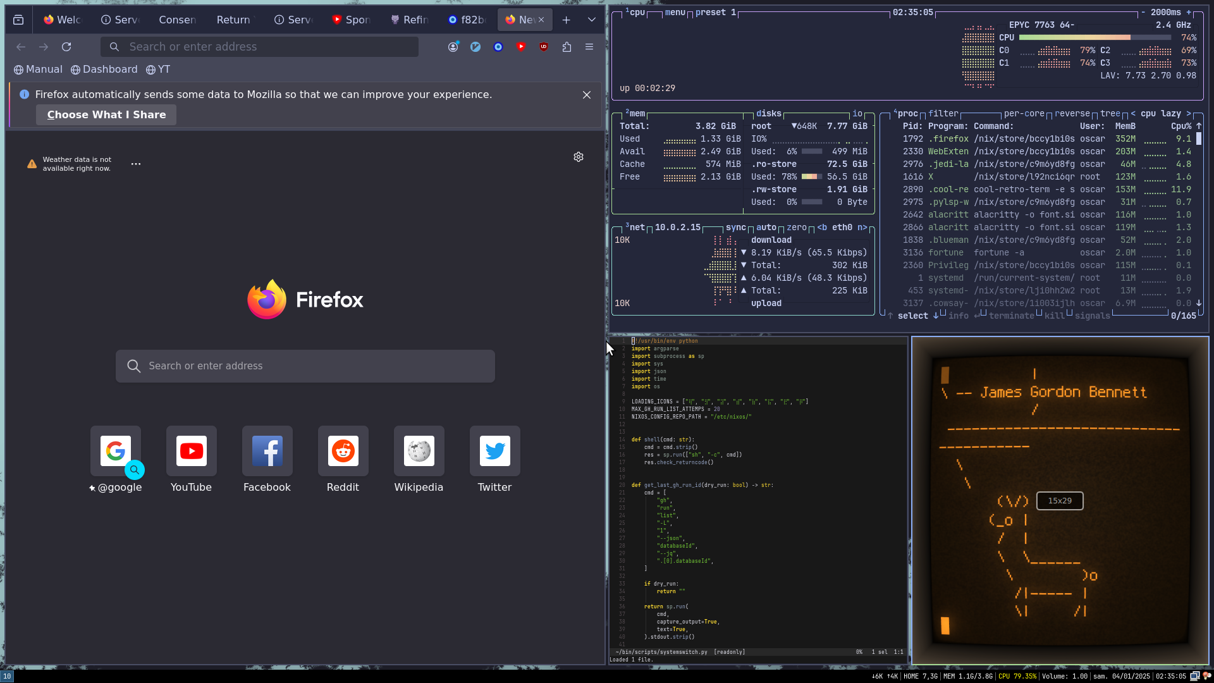Click the network monitor tray icon

pos(1195,676)
